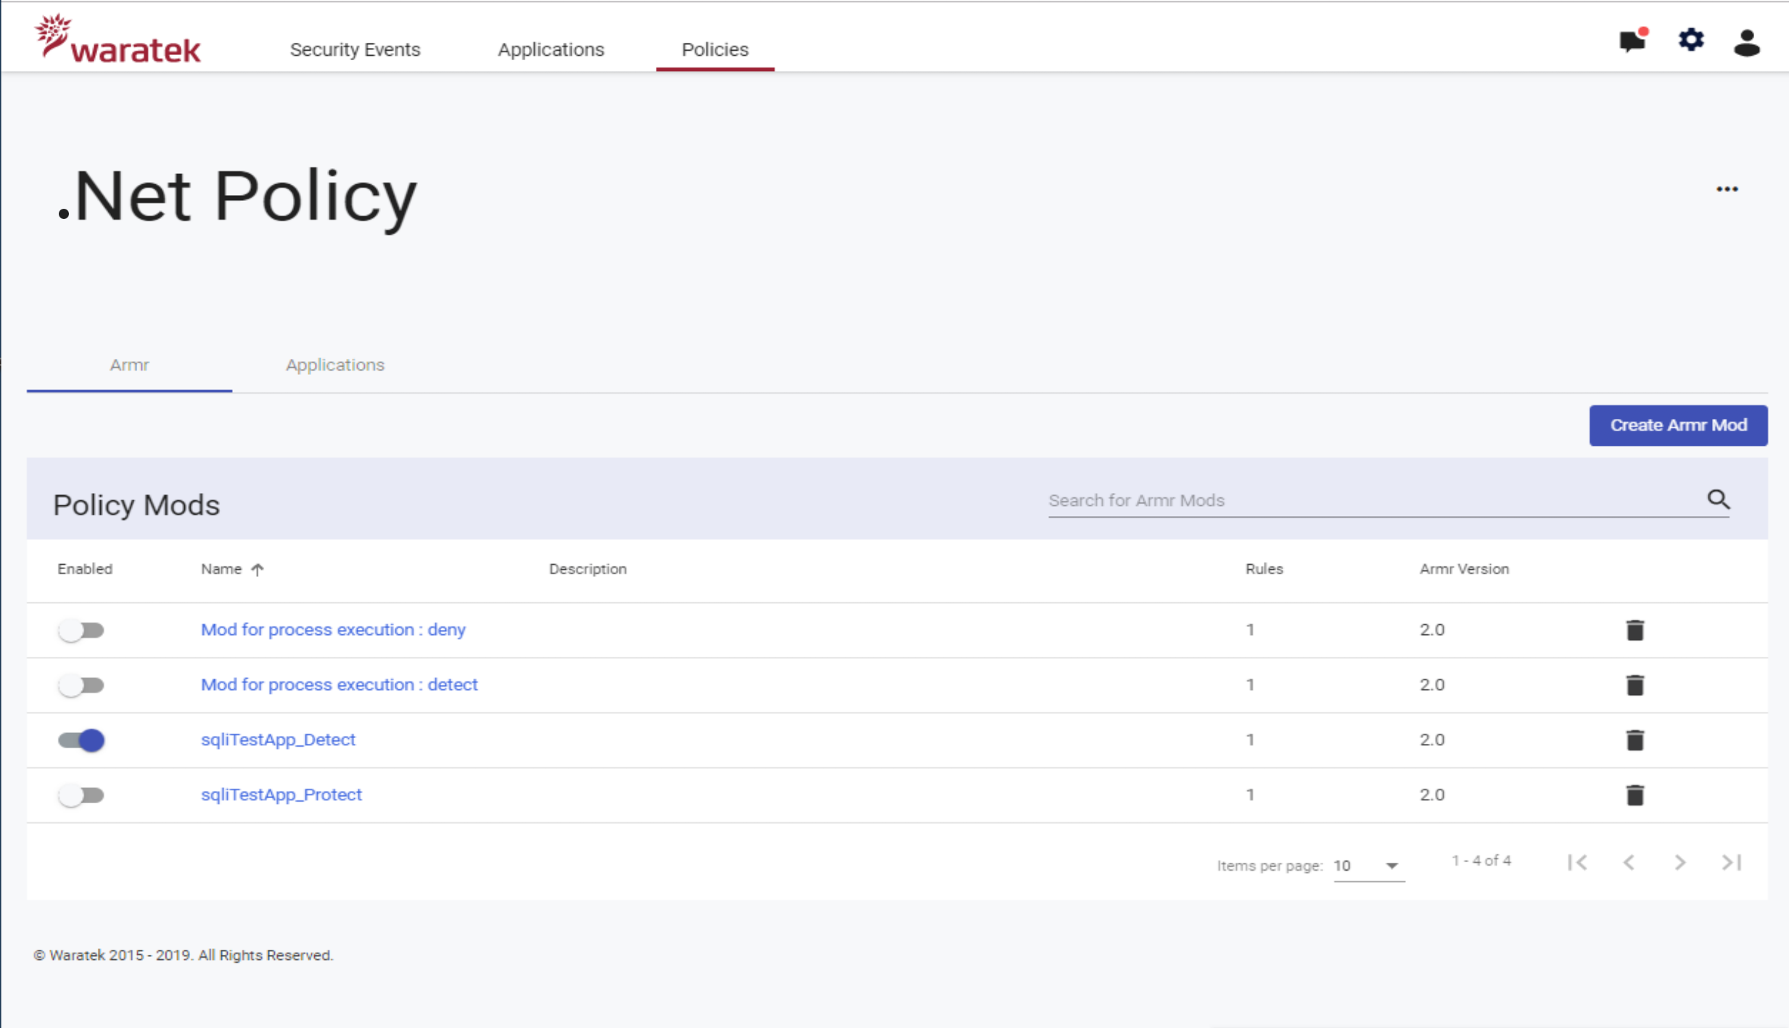Click the Create Armr Mod button
The width and height of the screenshot is (1789, 1028).
[x=1678, y=426]
